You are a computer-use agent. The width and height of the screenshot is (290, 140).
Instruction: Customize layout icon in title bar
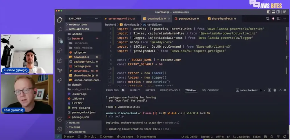pyautogui.click(x=285, y=12)
